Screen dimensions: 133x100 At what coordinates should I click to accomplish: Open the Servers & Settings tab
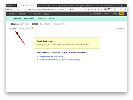(x=46, y=24)
